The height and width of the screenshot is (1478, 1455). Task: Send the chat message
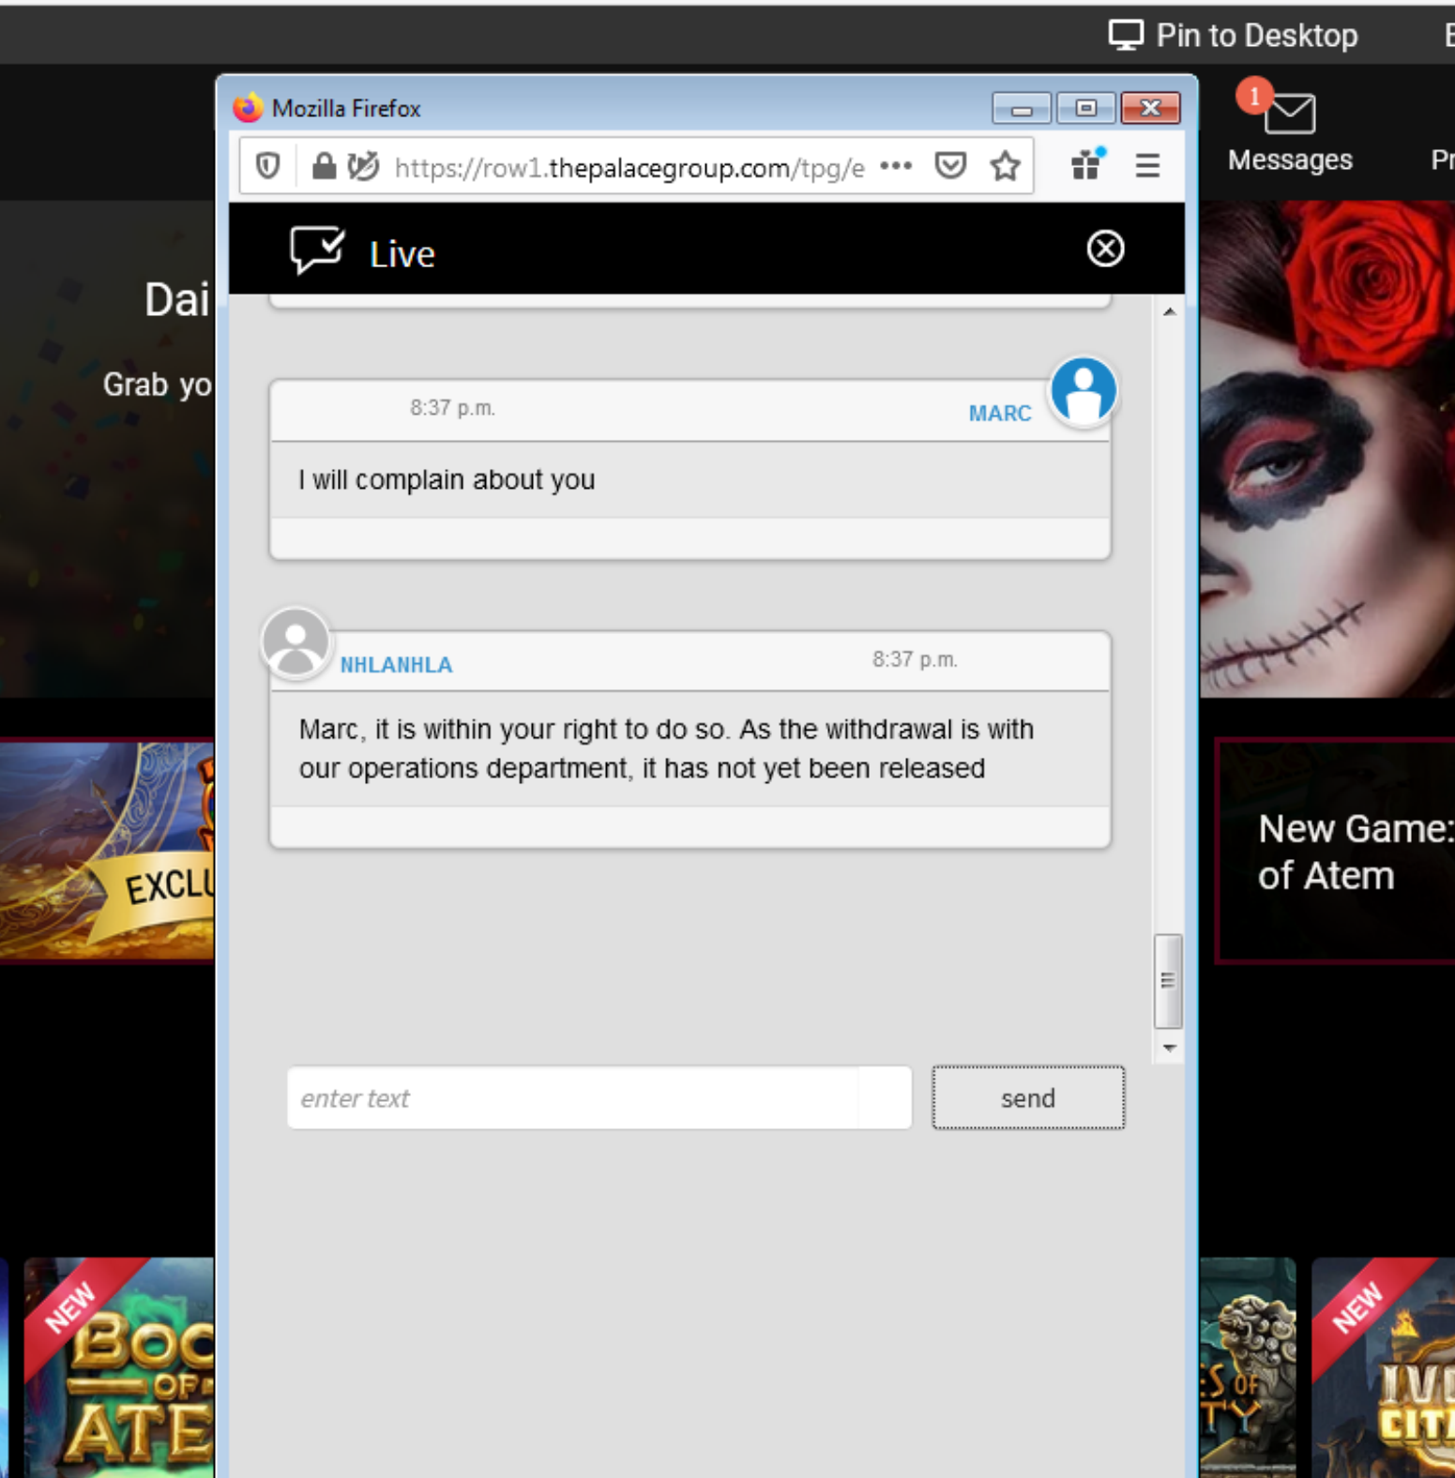pos(1028,1097)
